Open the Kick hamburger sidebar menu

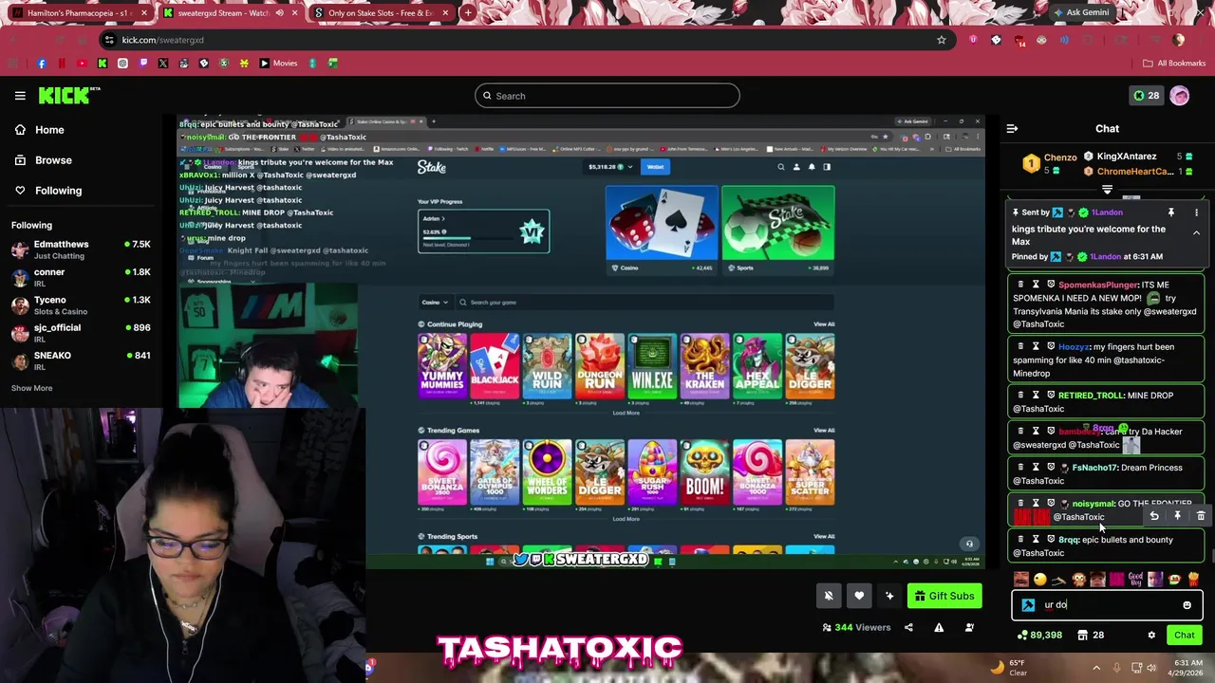pos(20,95)
